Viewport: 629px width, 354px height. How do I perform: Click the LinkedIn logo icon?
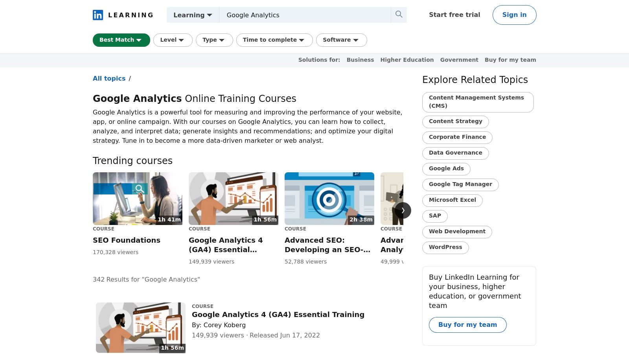(98, 15)
